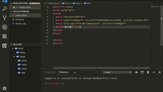Select title symbol in Outline
Image resolution: width=163 pixels, height=92 pixels.
[23, 73]
